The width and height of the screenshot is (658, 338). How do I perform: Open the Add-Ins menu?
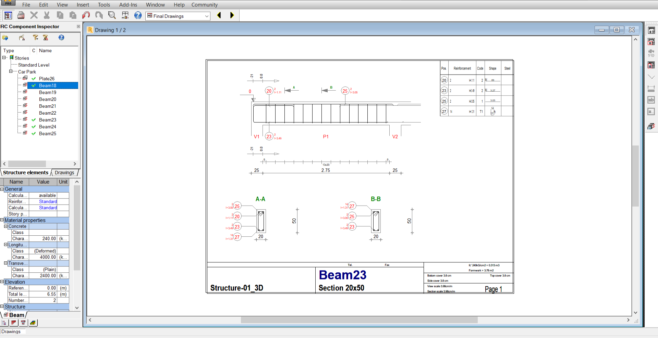128,5
